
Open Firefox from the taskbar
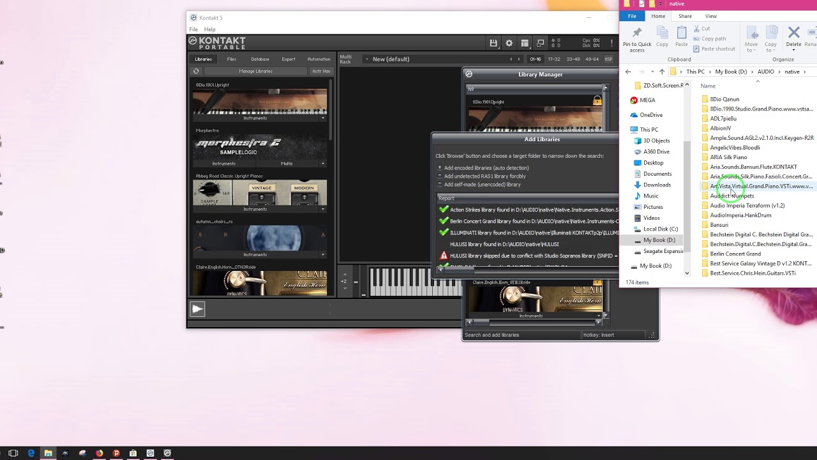point(99,453)
